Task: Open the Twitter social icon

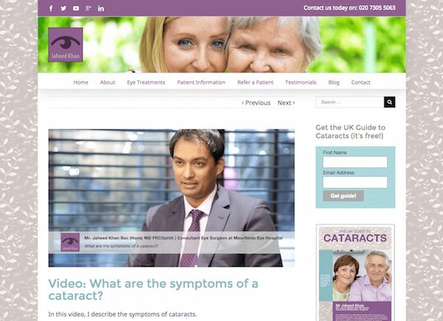Action: [63, 8]
